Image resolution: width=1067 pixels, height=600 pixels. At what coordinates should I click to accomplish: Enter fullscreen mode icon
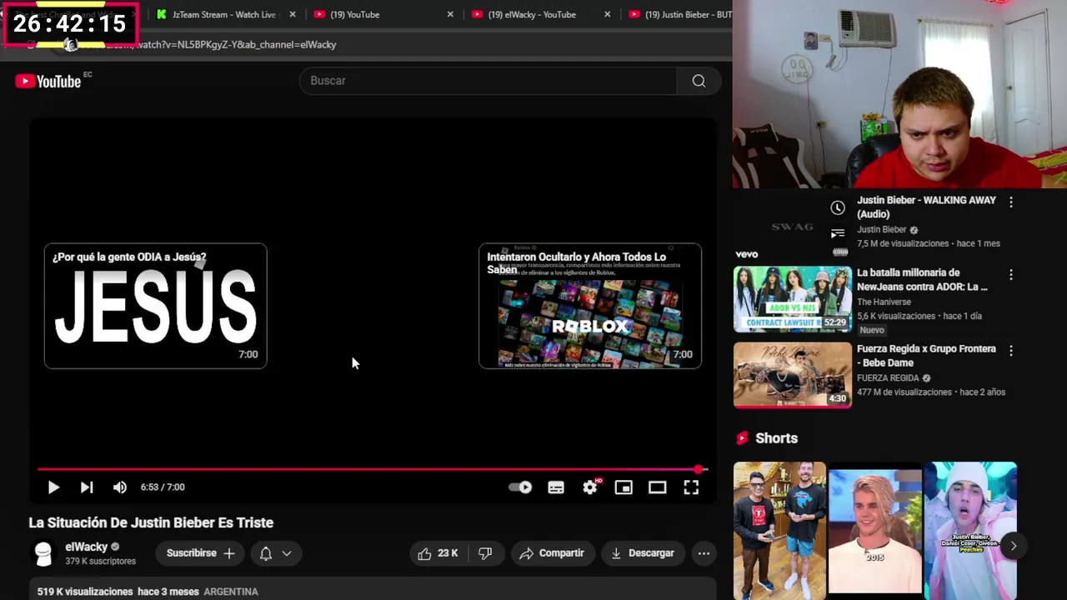(x=691, y=487)
